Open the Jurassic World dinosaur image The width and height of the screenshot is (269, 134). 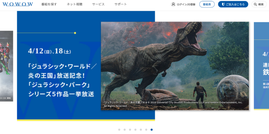pos(175,66)
